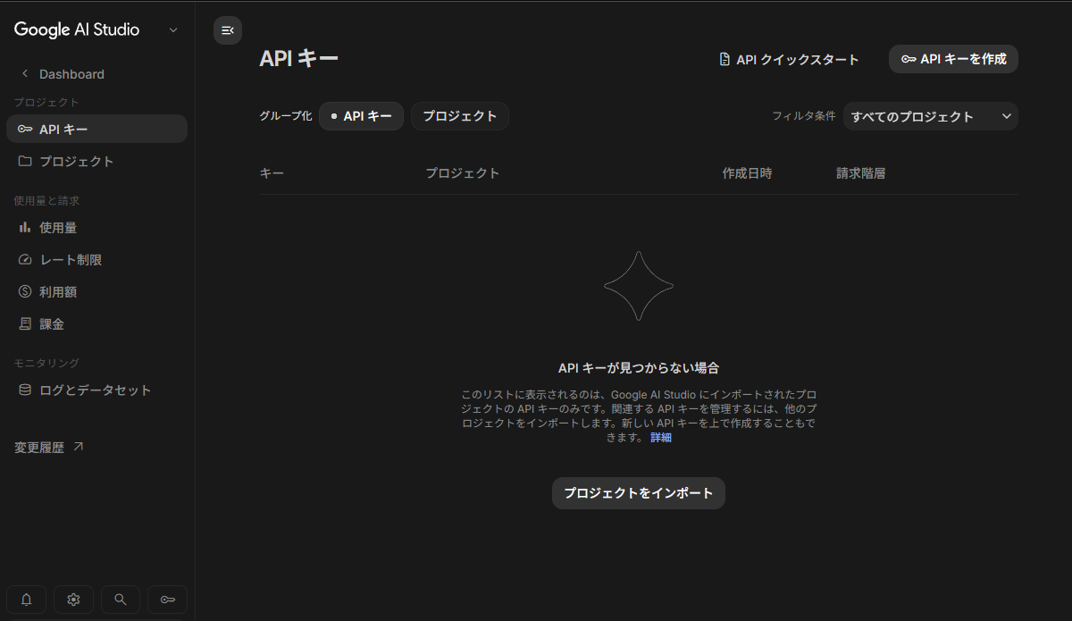Click the API キーが見つからない場合 heading
Screen dimensions: 1072x621
point(639,368)
